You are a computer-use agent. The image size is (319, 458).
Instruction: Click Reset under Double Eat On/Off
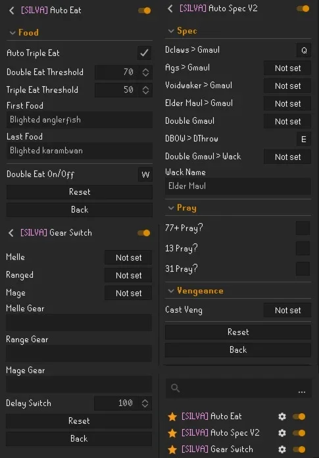pyautogui.click(x=80, y=192)
